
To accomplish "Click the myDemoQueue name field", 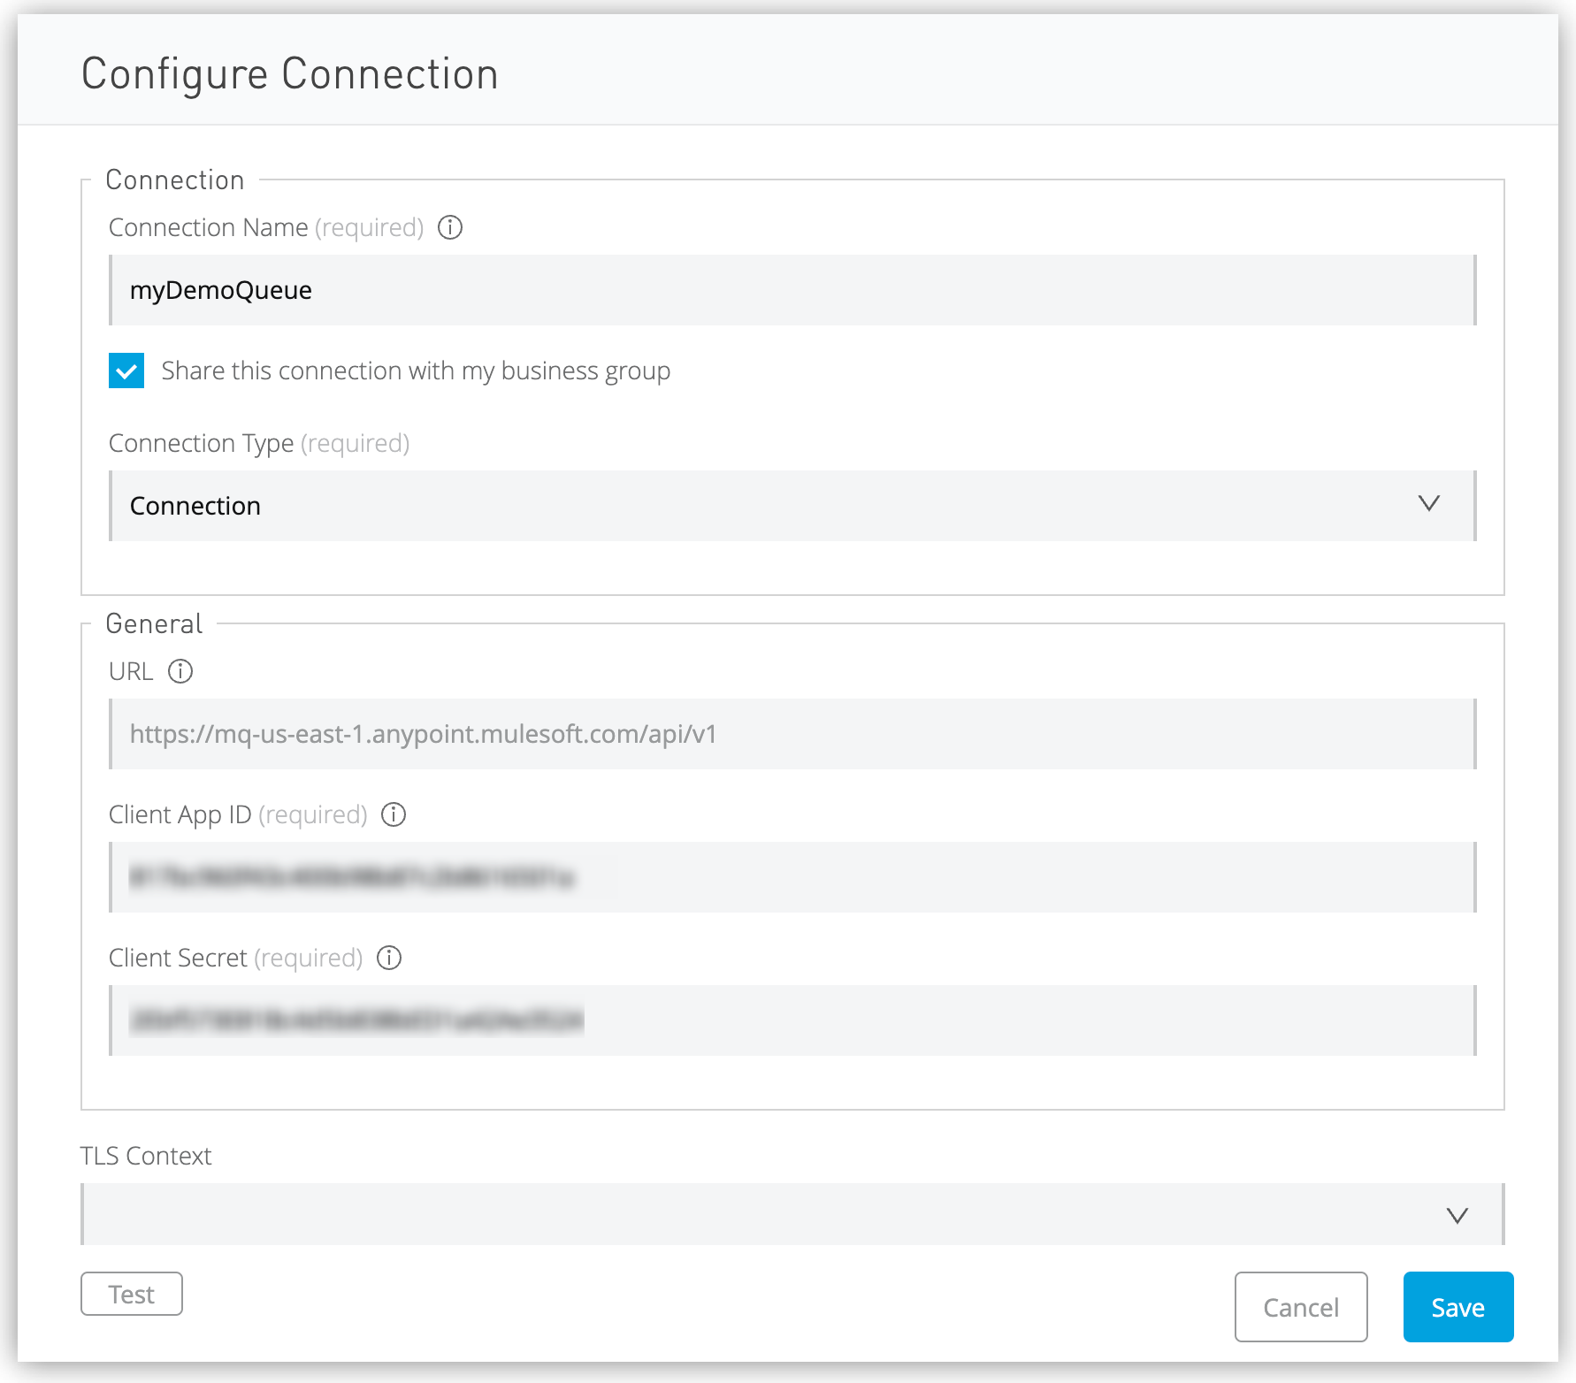I will tap(792, 290).
